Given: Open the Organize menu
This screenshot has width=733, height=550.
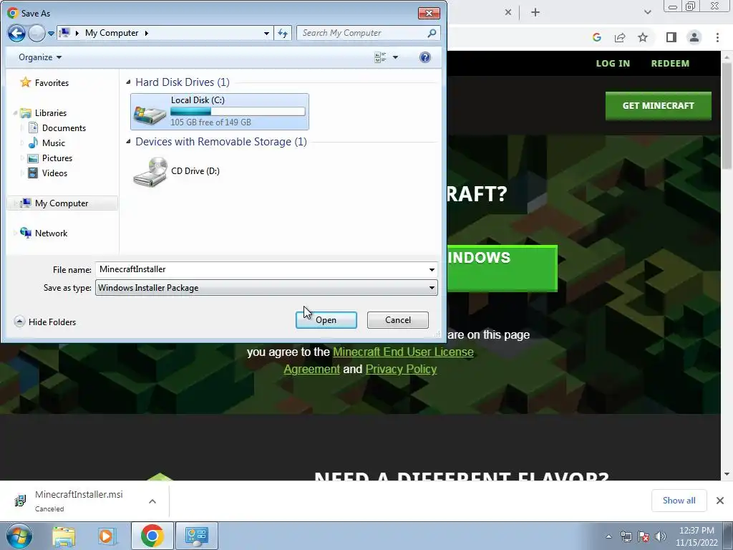Looking at the screenshot, I should click(40, 57).
